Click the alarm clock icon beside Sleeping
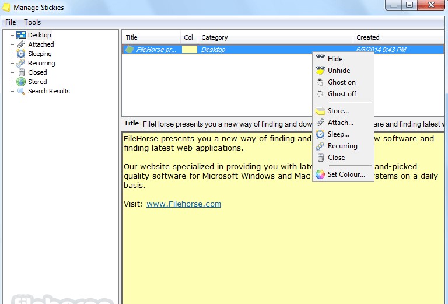 pos(21,54)
